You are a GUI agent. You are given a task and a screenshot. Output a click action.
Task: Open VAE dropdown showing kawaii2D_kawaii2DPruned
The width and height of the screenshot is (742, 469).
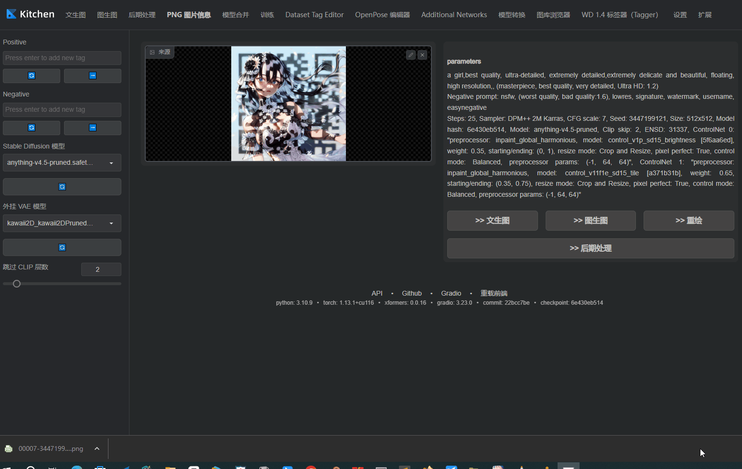(62, 223)
